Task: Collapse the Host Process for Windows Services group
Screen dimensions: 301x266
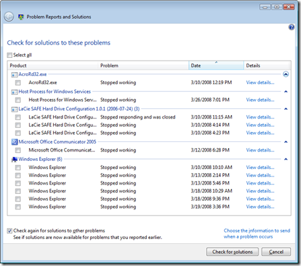Action: [286, 92]
